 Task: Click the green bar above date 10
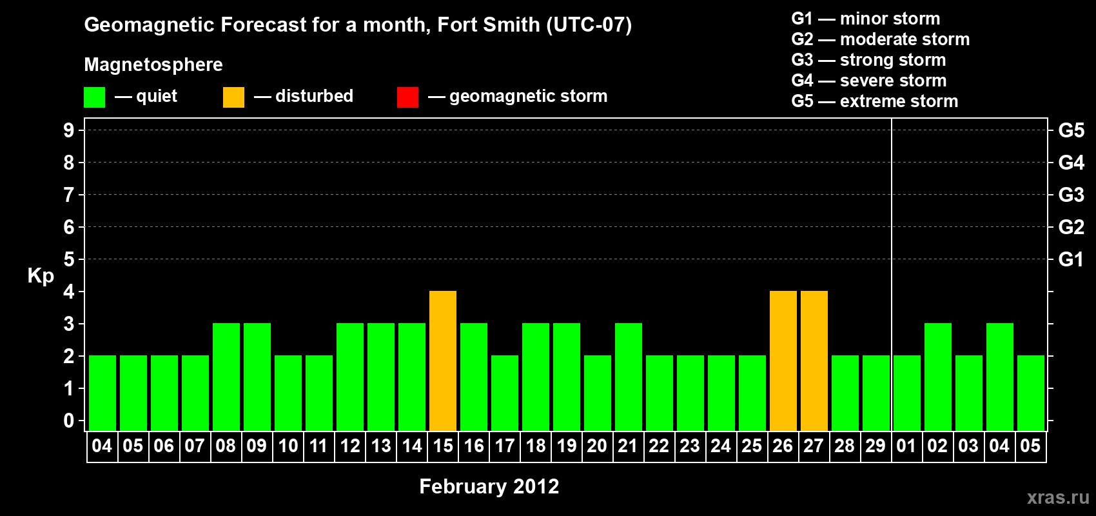click(x=288, y=393)
